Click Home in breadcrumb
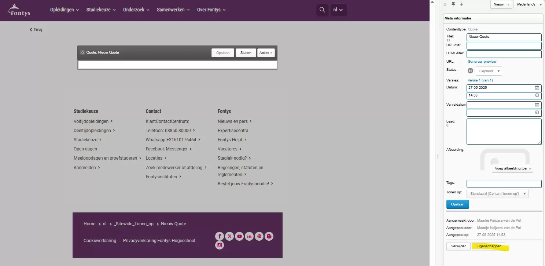This screenshot has width=545, height=266. click(89, 224)
